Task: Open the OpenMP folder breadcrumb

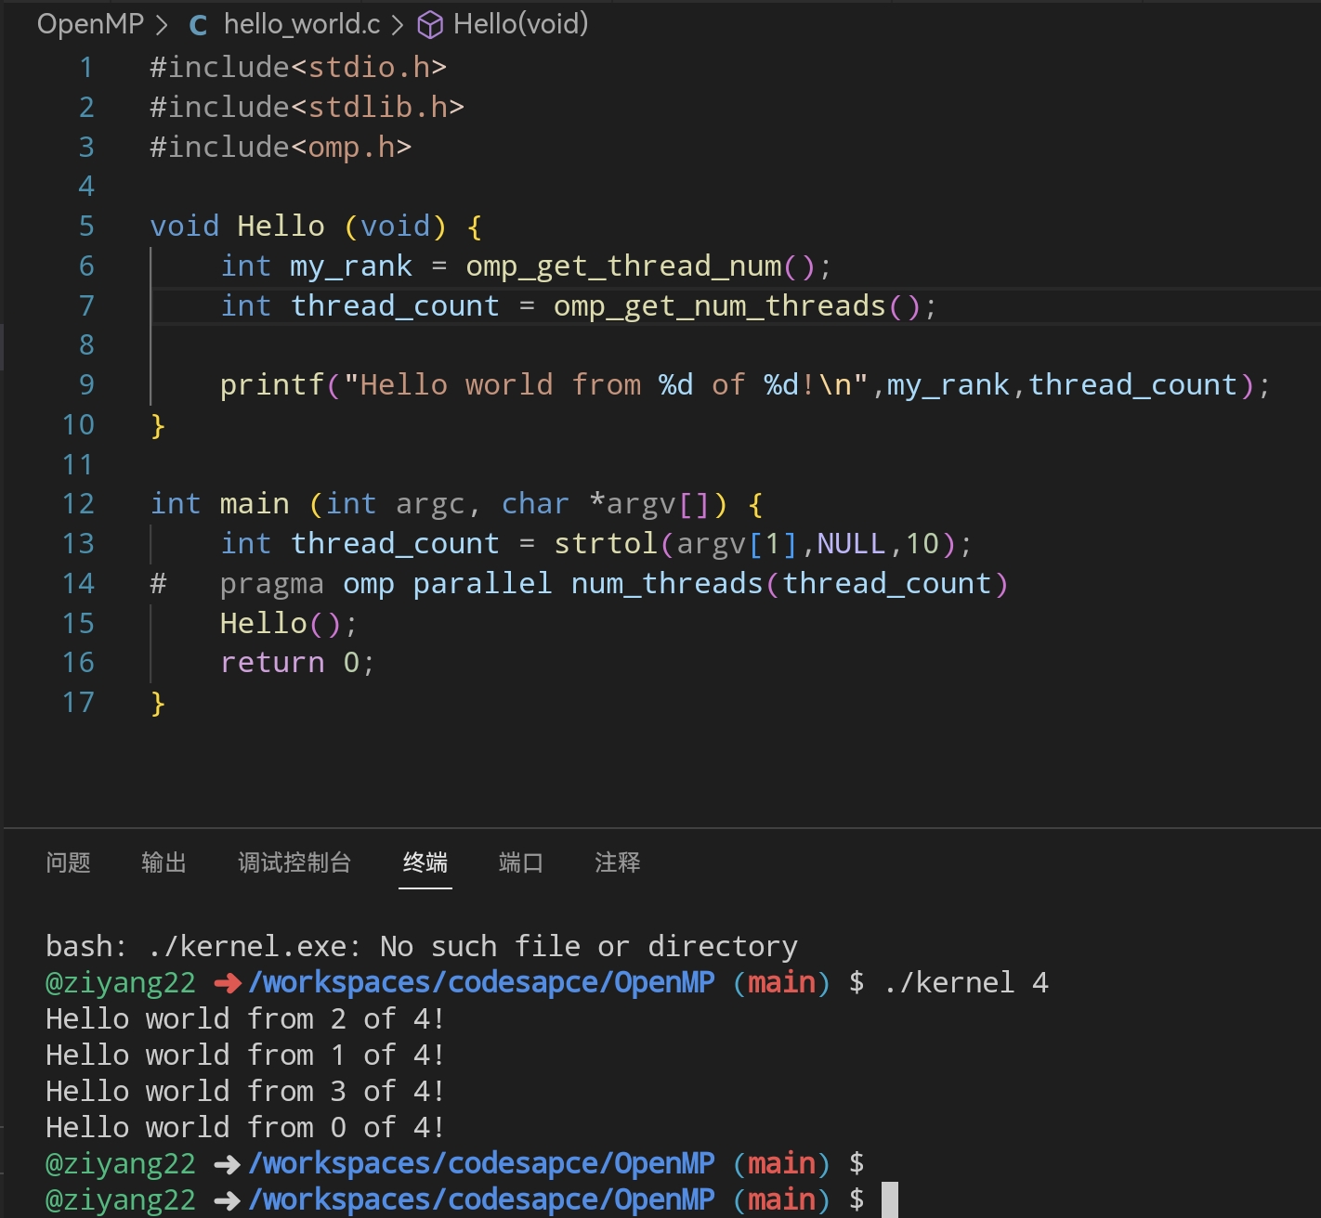Action: (90, 24)
